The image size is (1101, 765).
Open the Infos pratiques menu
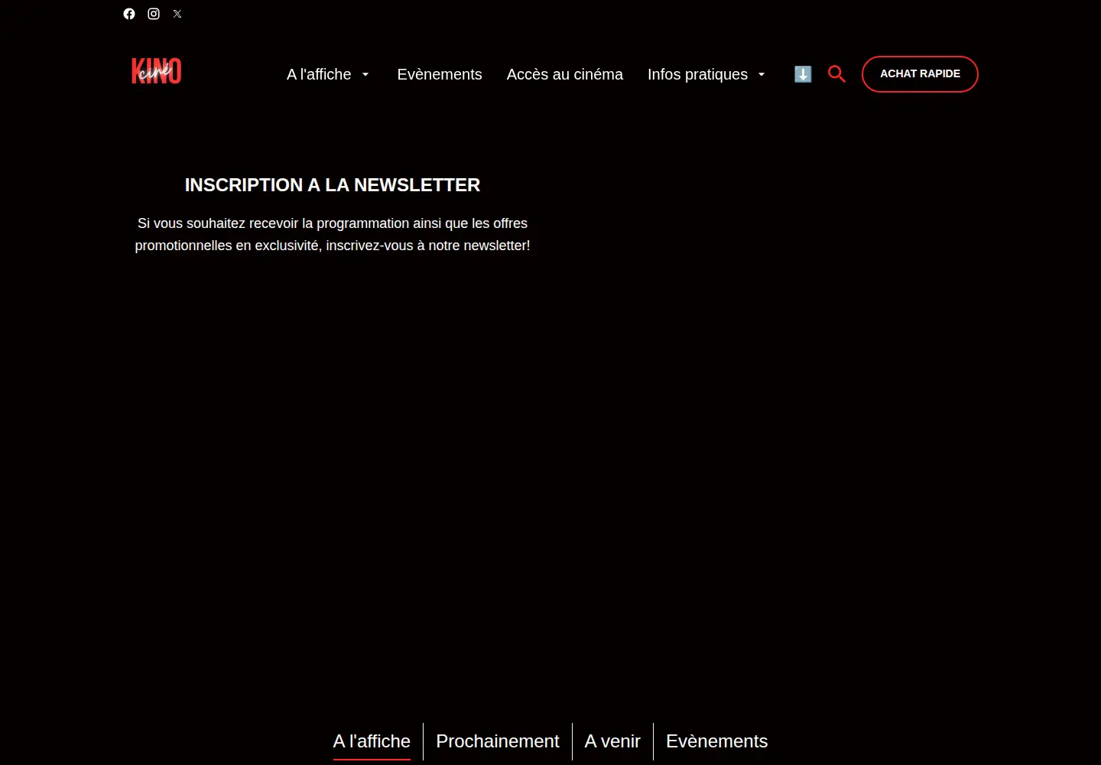[x=697, y=74]
